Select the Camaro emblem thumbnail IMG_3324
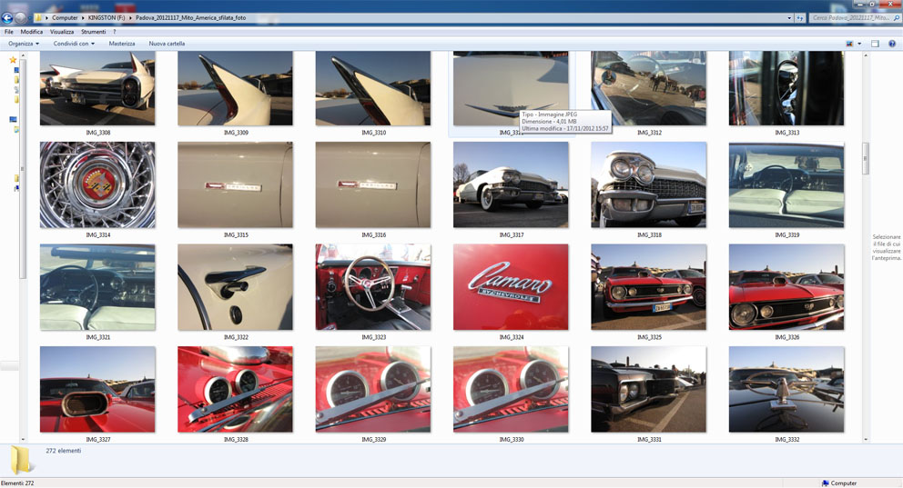Viewport: 903px width, 488px height. [x=511, y=287]
